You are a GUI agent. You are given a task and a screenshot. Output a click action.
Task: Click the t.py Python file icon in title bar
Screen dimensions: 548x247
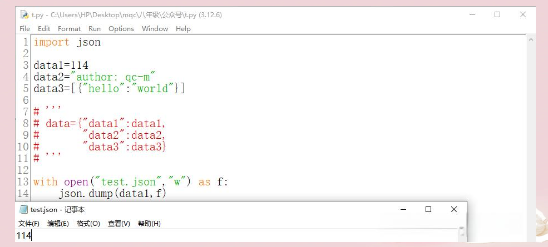point(24,14)
